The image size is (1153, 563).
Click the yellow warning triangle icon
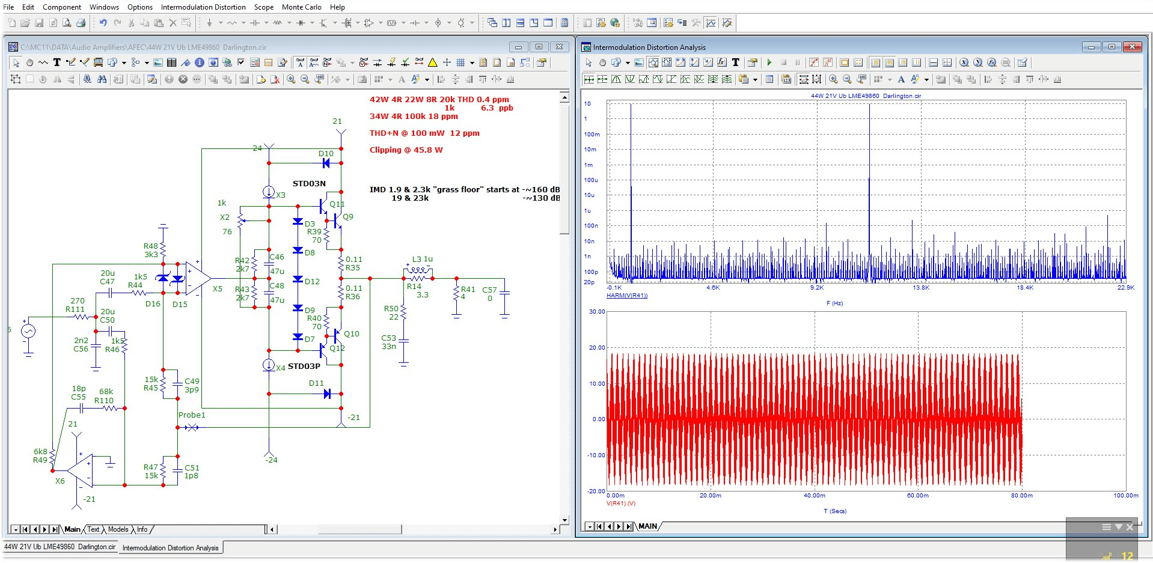tap(432, 62)
